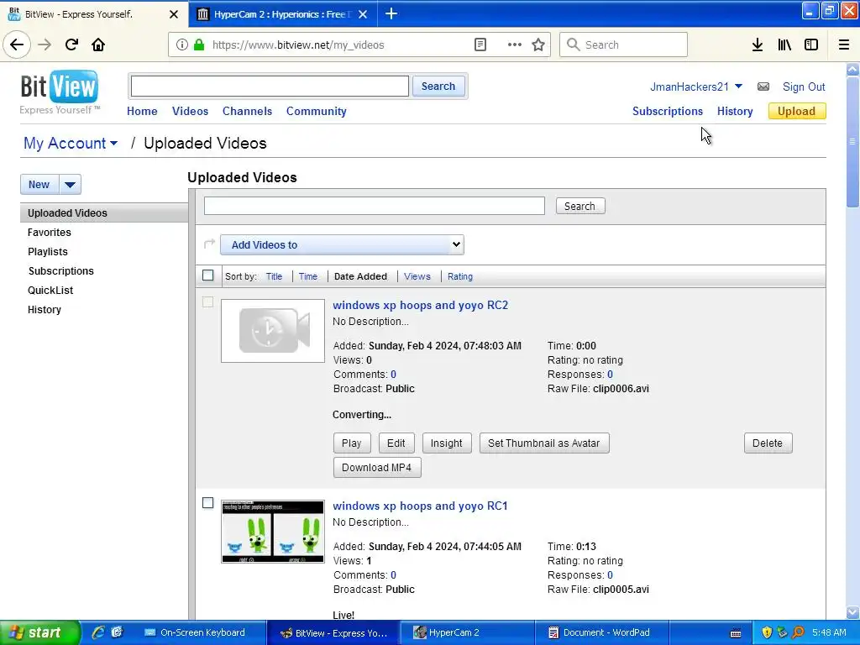860x645 pixels.
Task: Click the keyboard icon in the taskbar
Action: 736,633
